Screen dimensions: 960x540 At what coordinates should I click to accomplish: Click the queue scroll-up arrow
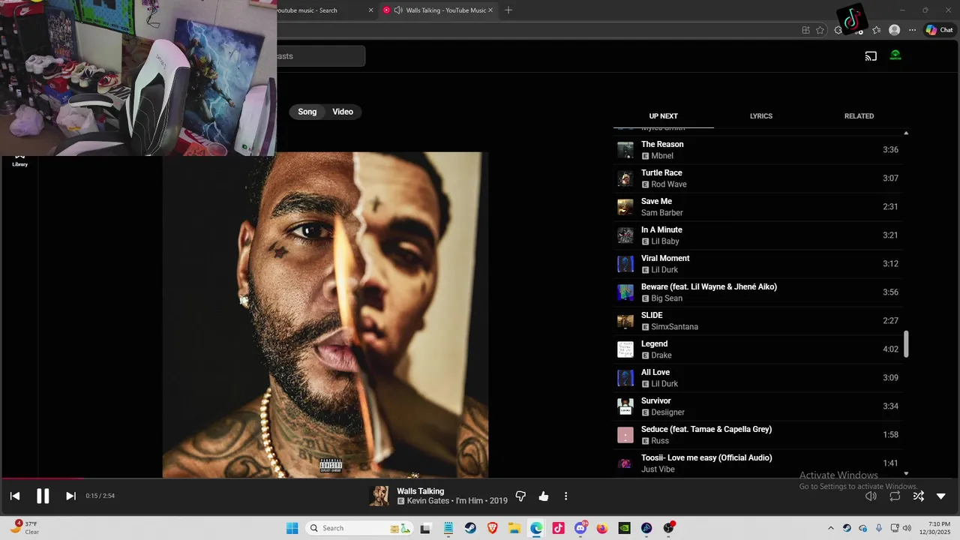pos(906,133)
